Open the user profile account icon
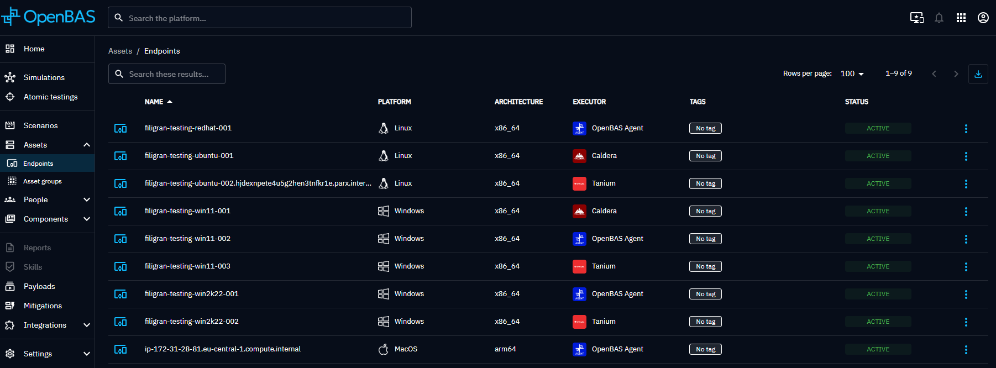Screen dimensions: 996x368 [983, 18]
